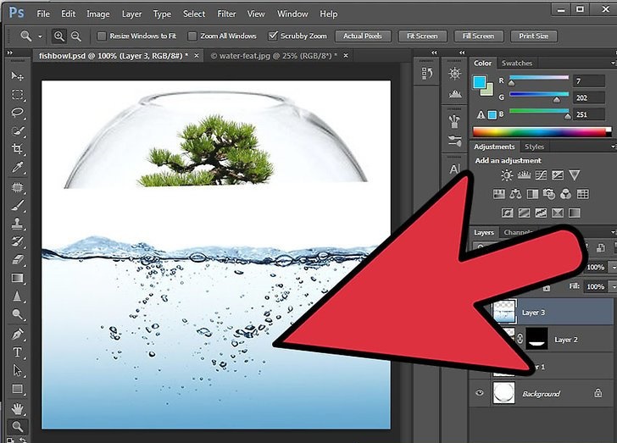Open the Filter menu
The width and height of the screenshot is (617, 443).
[x=226, y=14]
